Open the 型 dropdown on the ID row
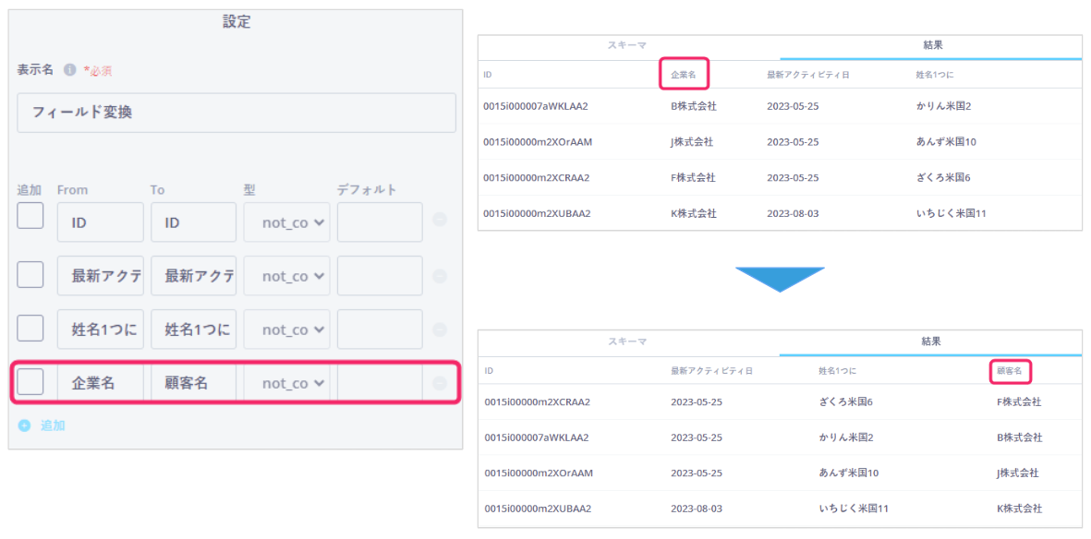The width and height of the screenshot is (1091, 539). pyautogui.click(x=286, y=222)
